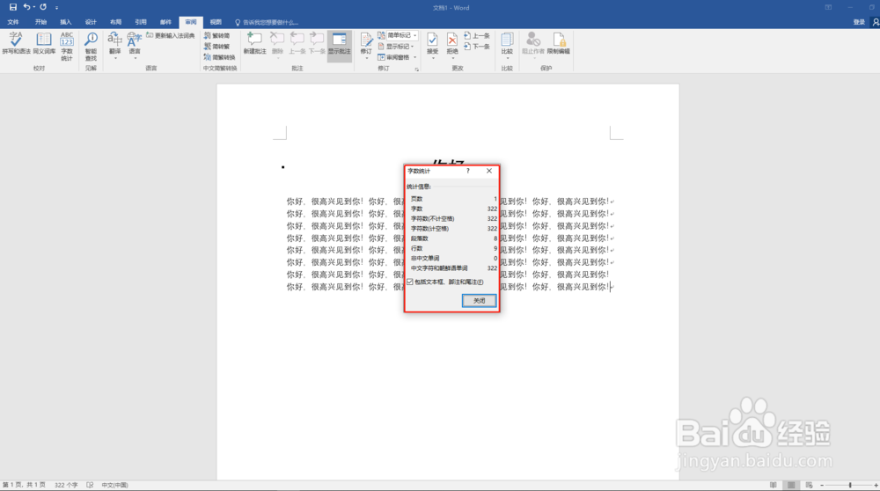The width and height of the screenshot is (880, 491).
Task: Click the 接受 accept change icon
Action: pos(432,40)
